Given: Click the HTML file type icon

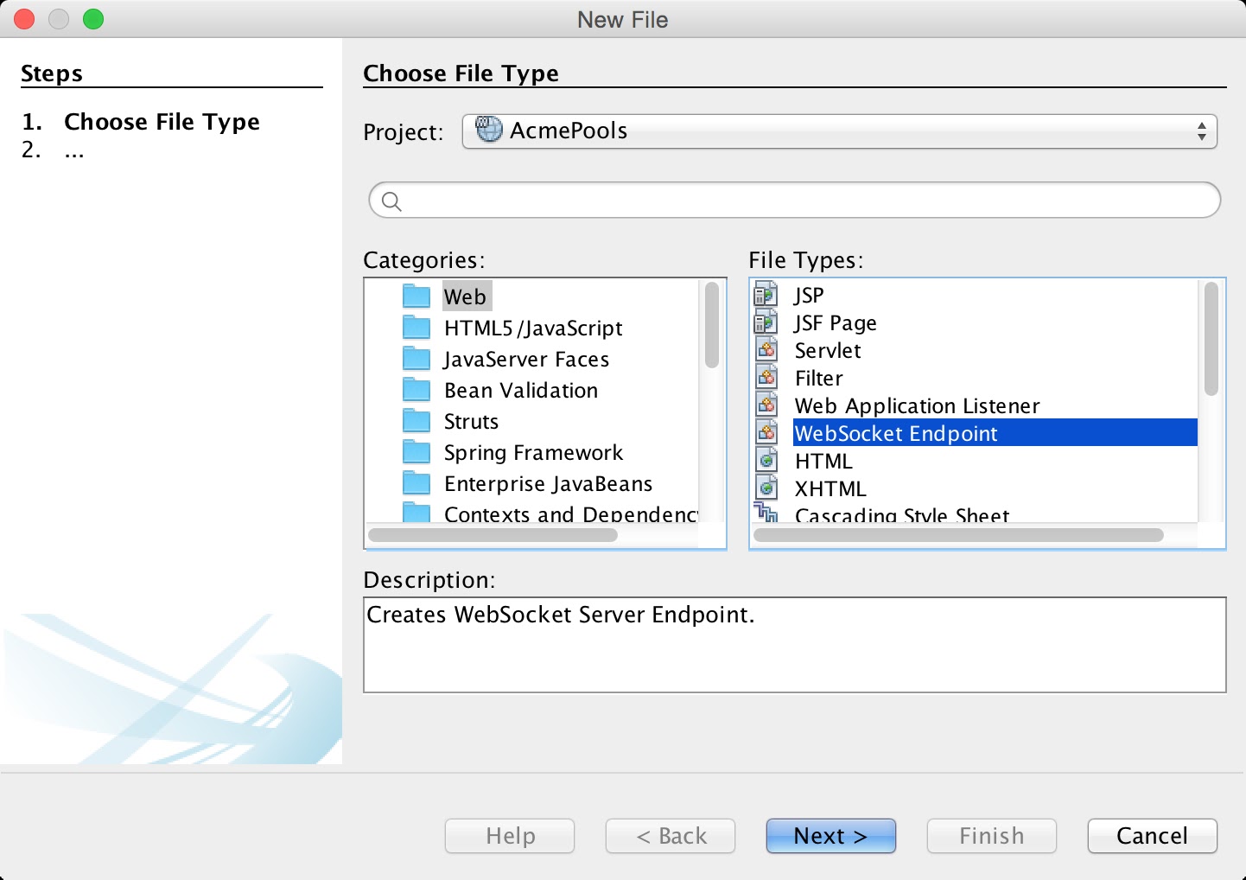Looking at the screenshot, I should (x=766, y=461).
